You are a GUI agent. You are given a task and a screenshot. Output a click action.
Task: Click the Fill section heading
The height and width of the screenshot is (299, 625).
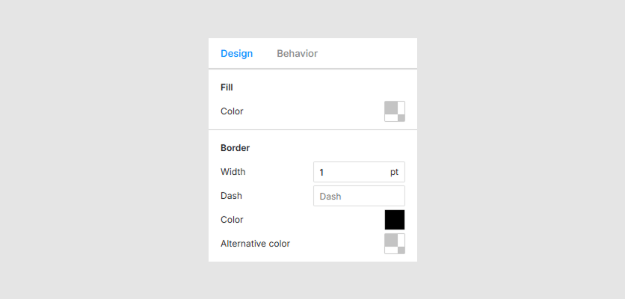(227, 87)
